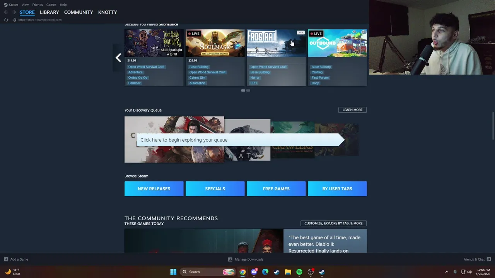Open the Help menu
The height and width of the screenshot is (278, 495).
[63, 5]
